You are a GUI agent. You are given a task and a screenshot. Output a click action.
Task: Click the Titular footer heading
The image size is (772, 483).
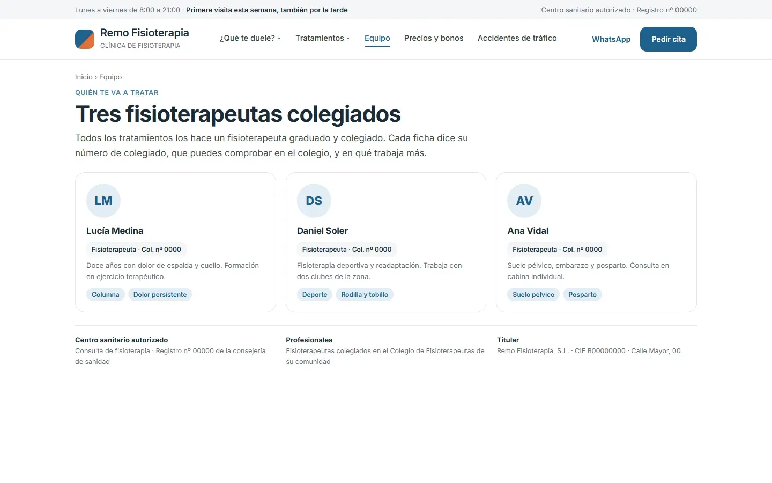click(508, 340)
